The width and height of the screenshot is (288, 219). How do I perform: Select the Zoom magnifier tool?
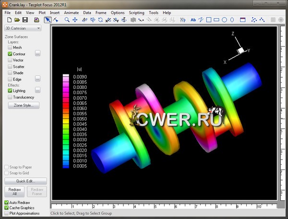click(x=67, y=20)
